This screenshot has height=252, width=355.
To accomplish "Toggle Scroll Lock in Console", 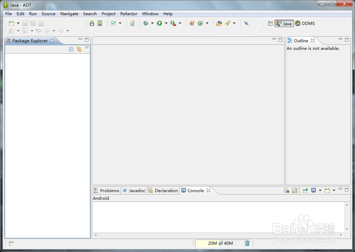I will (x=295, y=191).
